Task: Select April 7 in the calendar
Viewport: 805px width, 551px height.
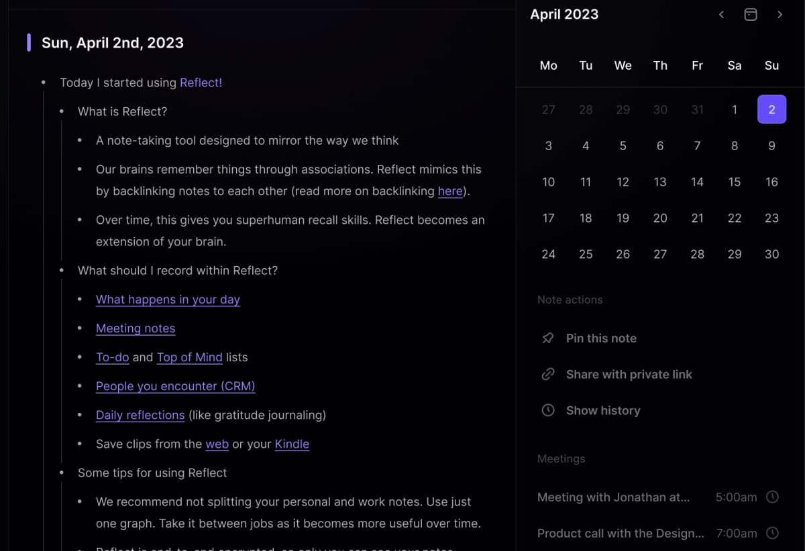Action: click(x=698, y=145)
